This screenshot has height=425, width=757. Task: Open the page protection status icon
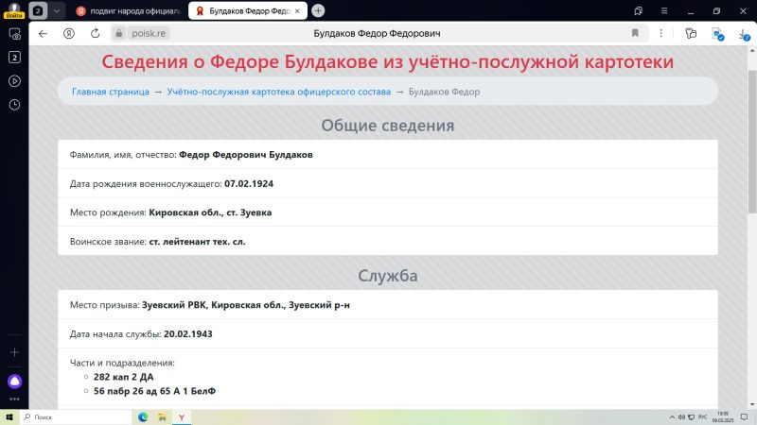coord(717,34)
